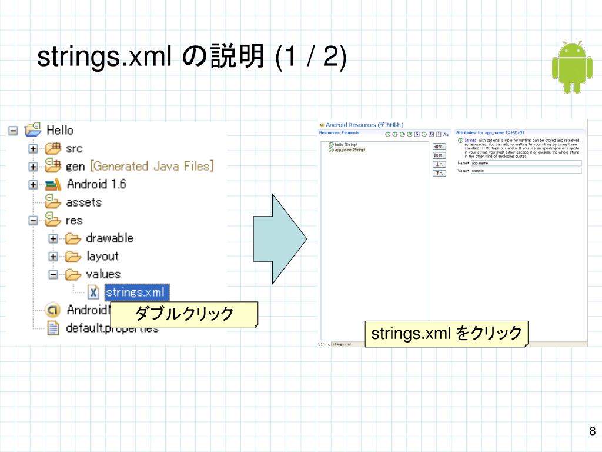Click the Android 1.6 library icon
The height and width of the screenshot is (452, 602).
53,184
